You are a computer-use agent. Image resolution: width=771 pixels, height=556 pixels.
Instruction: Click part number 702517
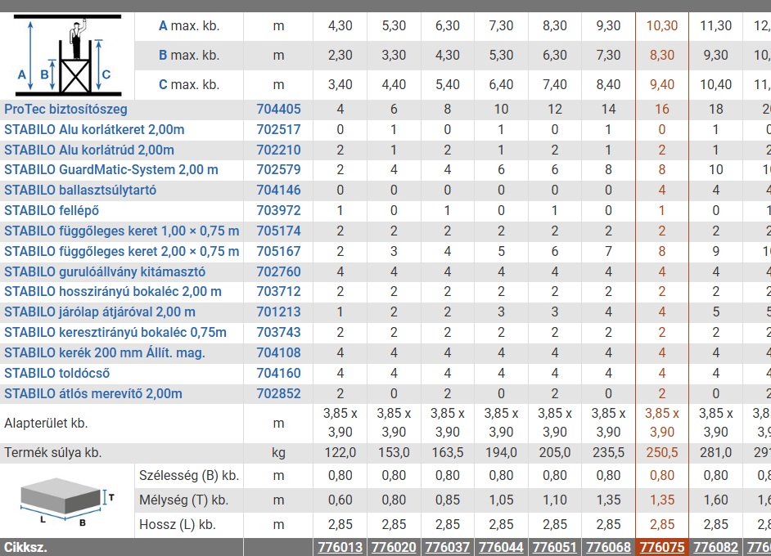(278, 130)
